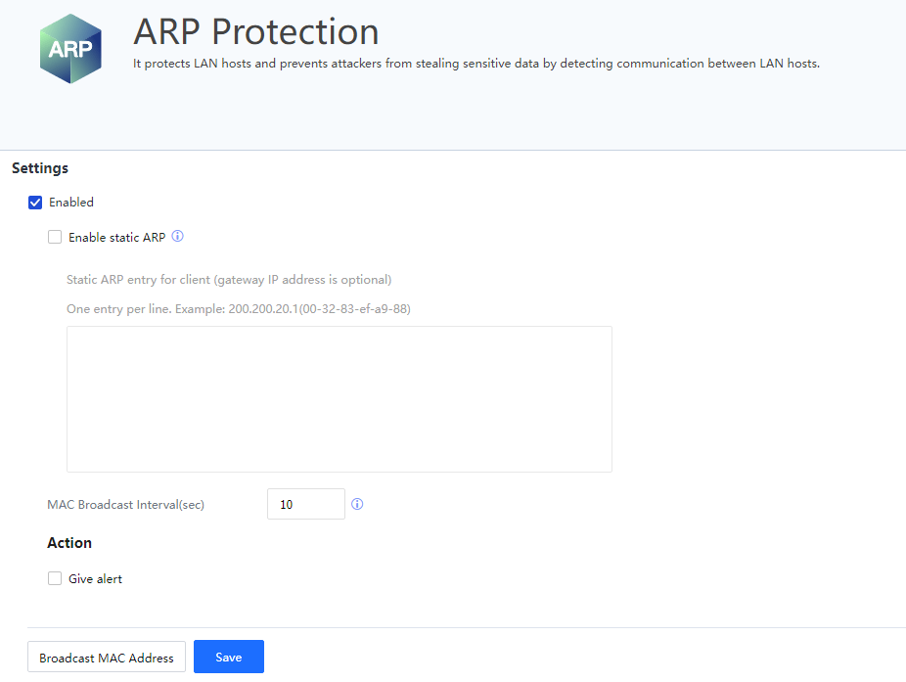906x682 pixels.
Task: Click inside the static ARP entries text area
Action: (339, 399)
